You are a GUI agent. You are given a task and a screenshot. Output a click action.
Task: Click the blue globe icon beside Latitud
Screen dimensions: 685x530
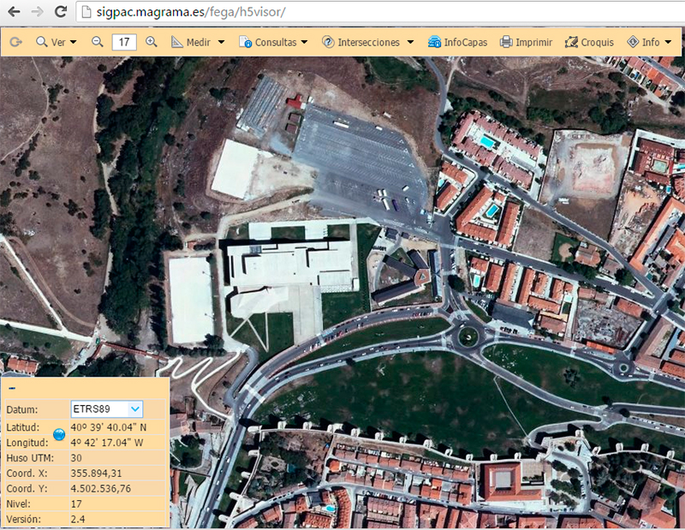pyautogui.click(x=59, y=434)
